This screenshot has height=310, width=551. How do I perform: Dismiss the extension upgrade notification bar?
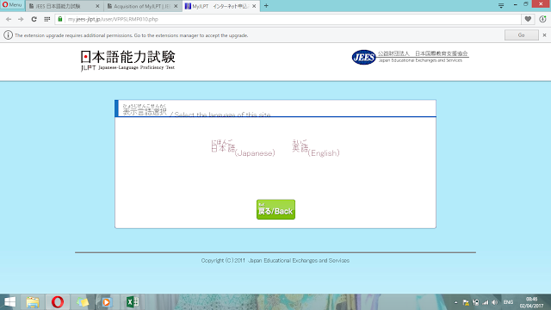[x=544, y=35]
